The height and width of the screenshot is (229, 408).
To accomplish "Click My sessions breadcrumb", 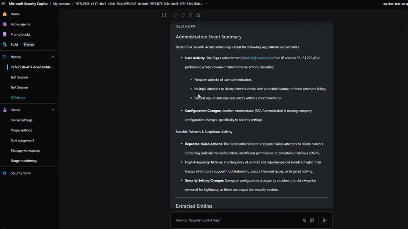I will [62, 4].
